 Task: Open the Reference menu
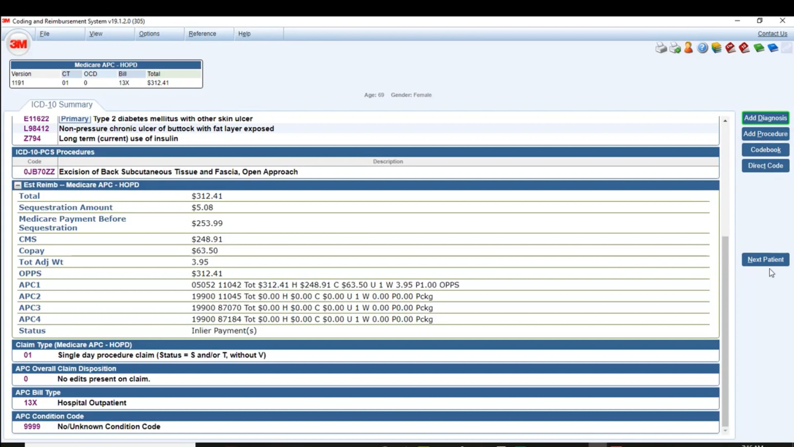click(202, 34)
